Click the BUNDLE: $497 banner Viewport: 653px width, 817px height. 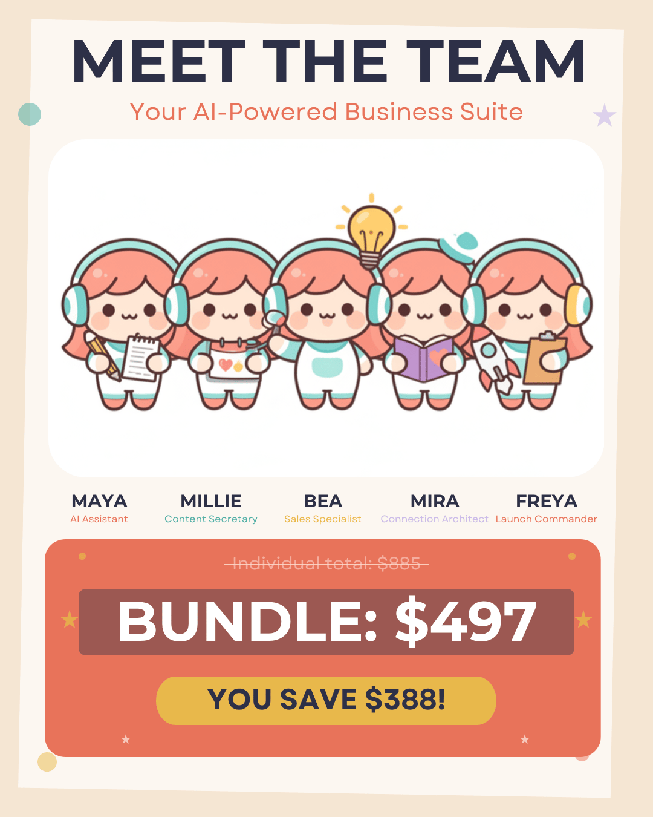click(x=326, y=622)
